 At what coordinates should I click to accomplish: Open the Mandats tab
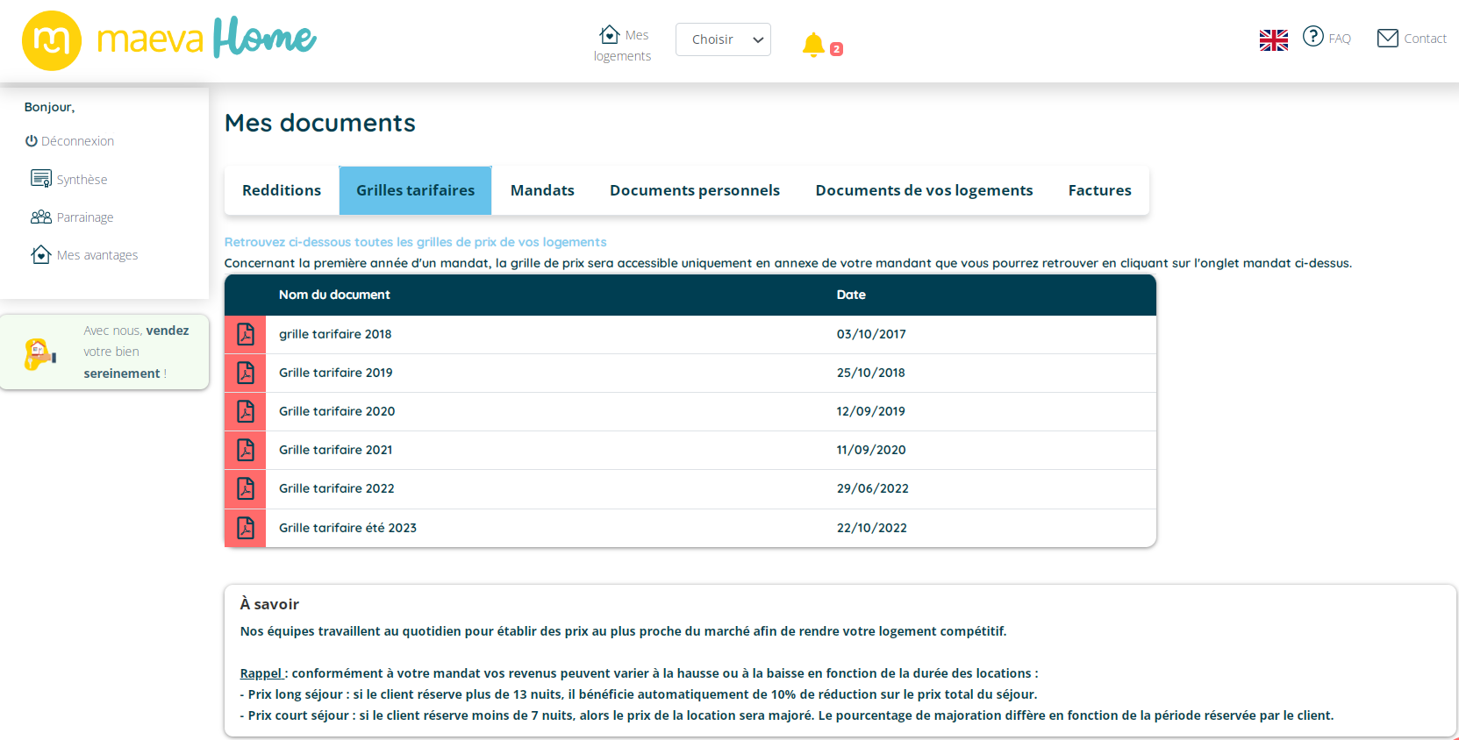(x=542, y=190)
